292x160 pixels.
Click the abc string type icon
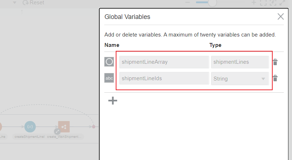(x=109, y=78)
